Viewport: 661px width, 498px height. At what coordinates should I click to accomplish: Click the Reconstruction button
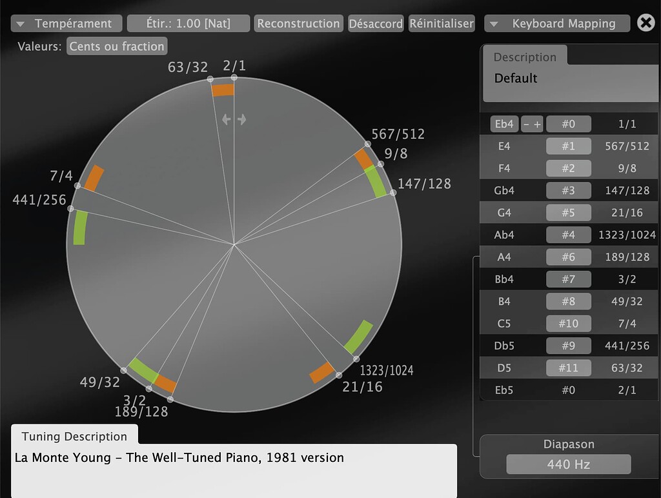(298, 23)
